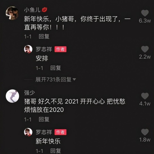The image size is (154, 154).
Task: Open 小鱼儿's profile avatar
Action: [x=12, y=13]
